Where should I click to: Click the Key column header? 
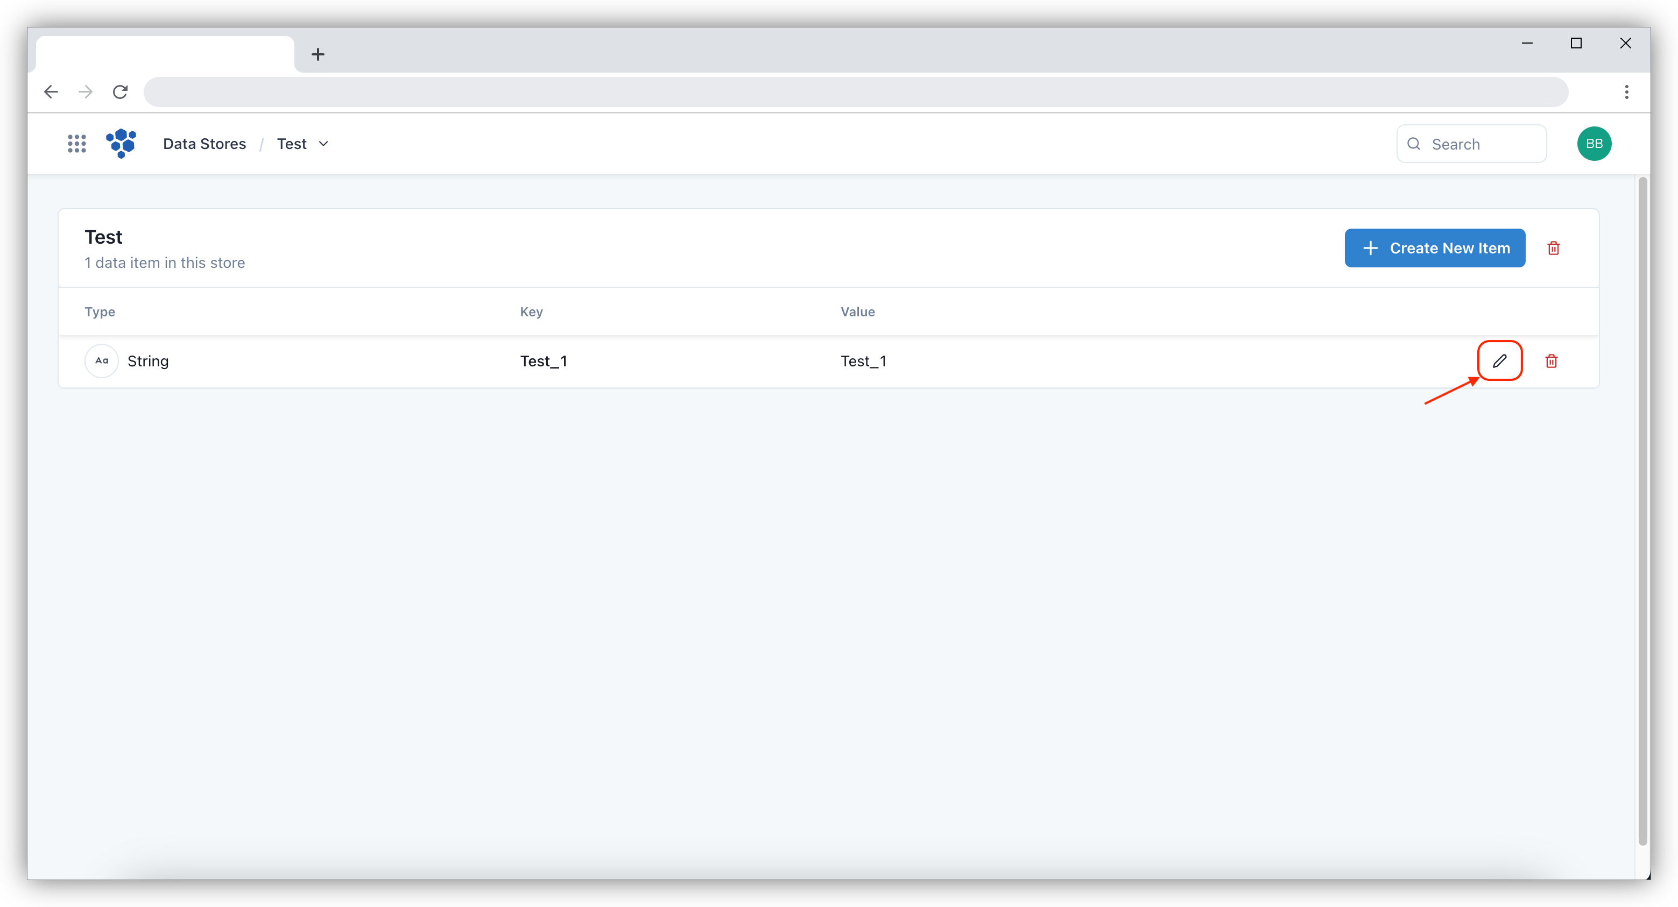[x=531, y=312]
